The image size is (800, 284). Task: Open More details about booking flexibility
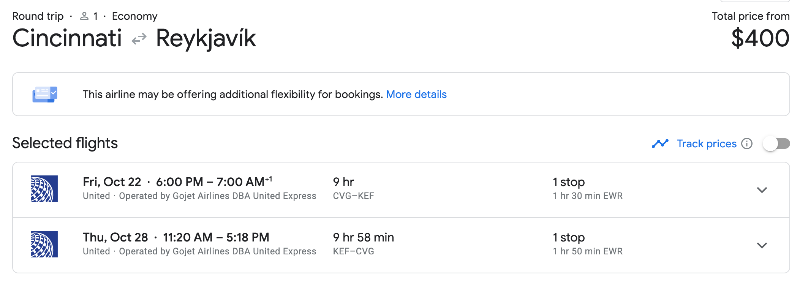click(416, 94)
